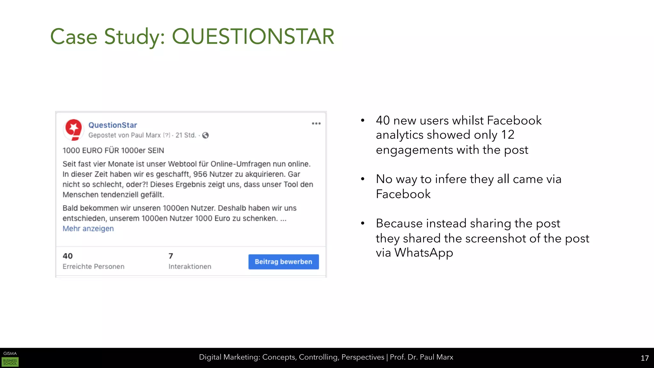Viewport: 654px width, 368px height.
Task: Click the QuestionStar logo avatar
Action: [x=74, y=130]
